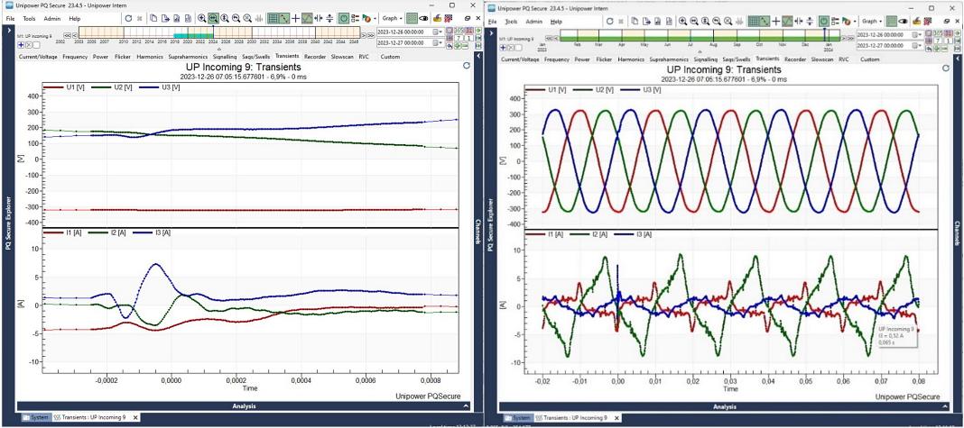Toggle the grid display in right window toolbar
964x428 pixels.
pos(754,21)
